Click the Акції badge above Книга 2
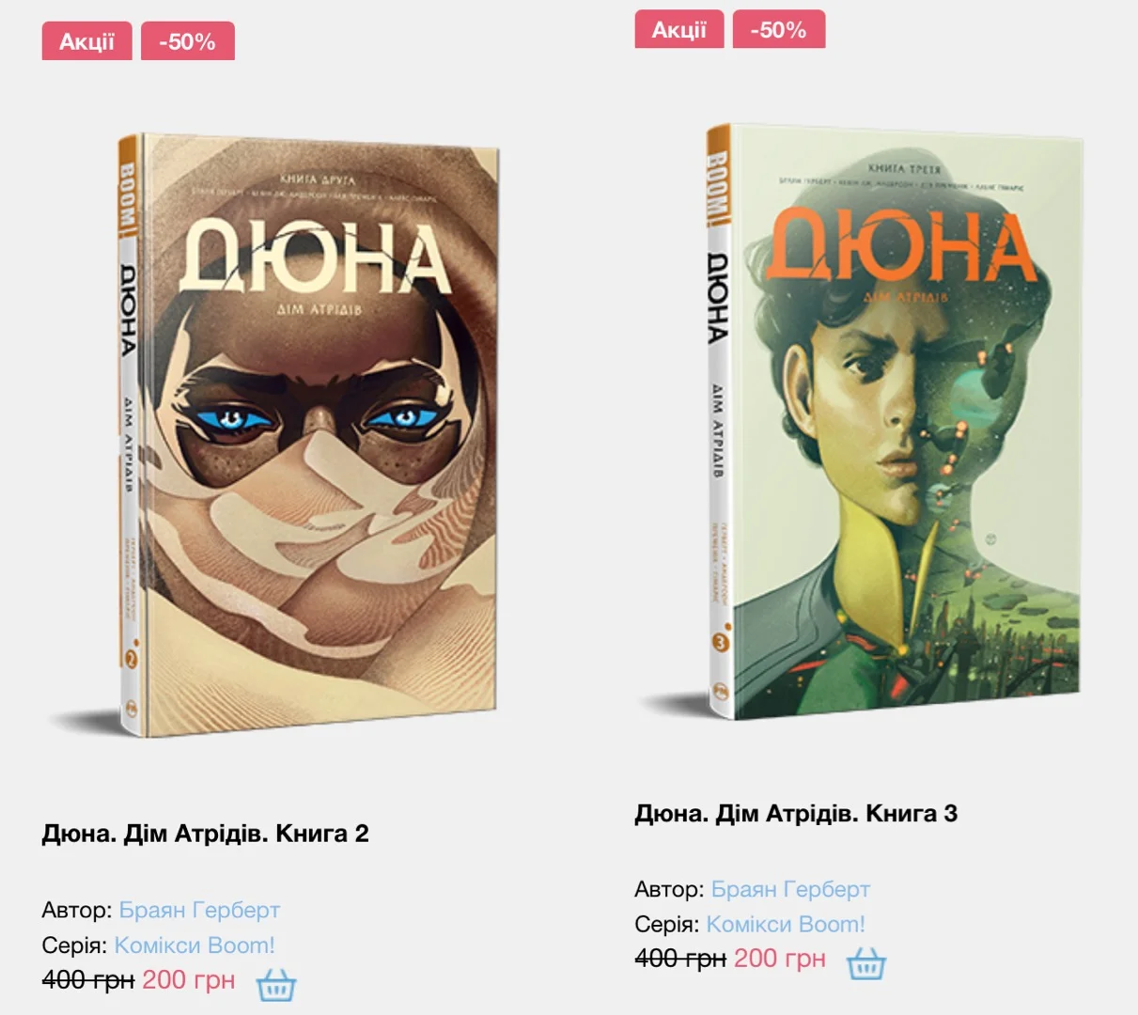Viewport: 1138px width, 1015px height. pyautogui.click(x=87, y=41)
